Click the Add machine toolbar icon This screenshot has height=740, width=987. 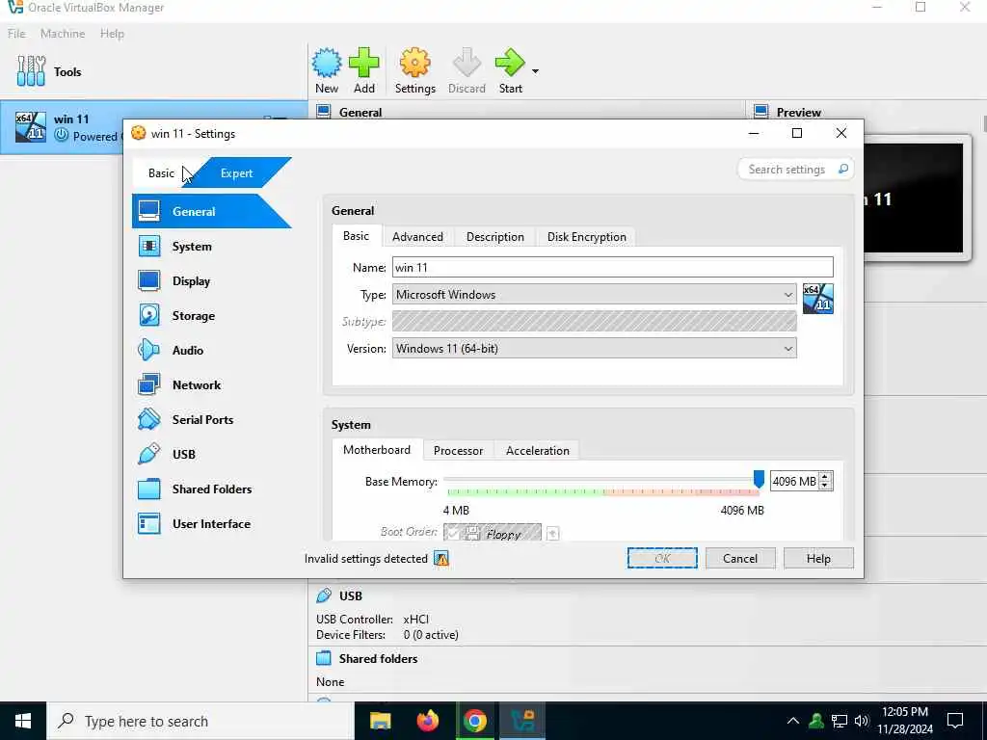[363, 70]
